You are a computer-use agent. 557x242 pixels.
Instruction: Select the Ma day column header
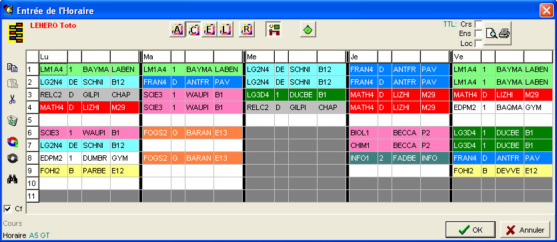click(x=157, y=57)
